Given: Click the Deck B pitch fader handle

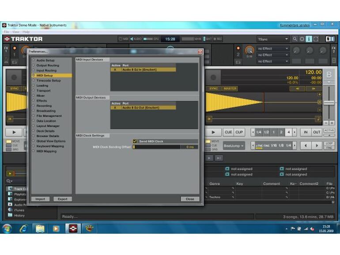Looking at the screenshot, I should 329,103.
